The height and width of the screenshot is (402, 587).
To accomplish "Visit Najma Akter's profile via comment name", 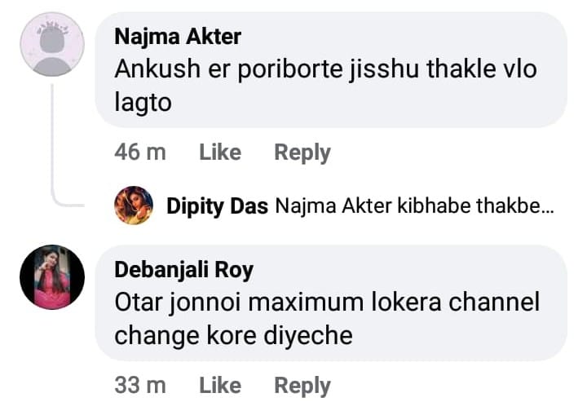I will pos(178,37).
